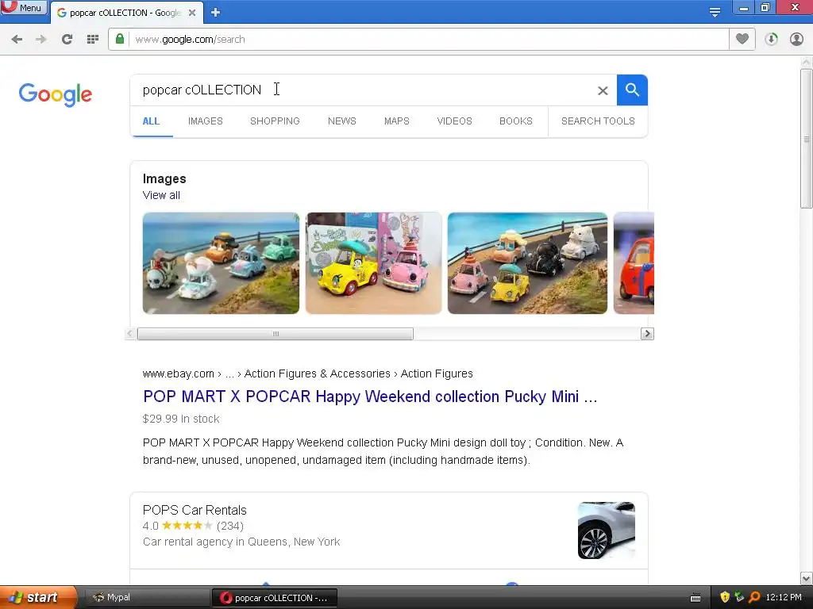Open the user account profile icon

coord(796,40)
